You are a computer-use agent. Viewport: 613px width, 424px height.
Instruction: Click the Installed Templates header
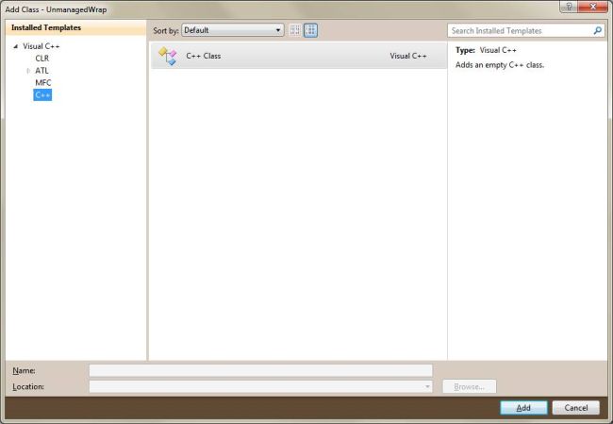75,27
